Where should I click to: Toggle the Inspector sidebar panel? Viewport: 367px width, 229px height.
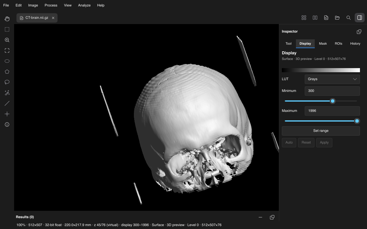tap(360, 18)
